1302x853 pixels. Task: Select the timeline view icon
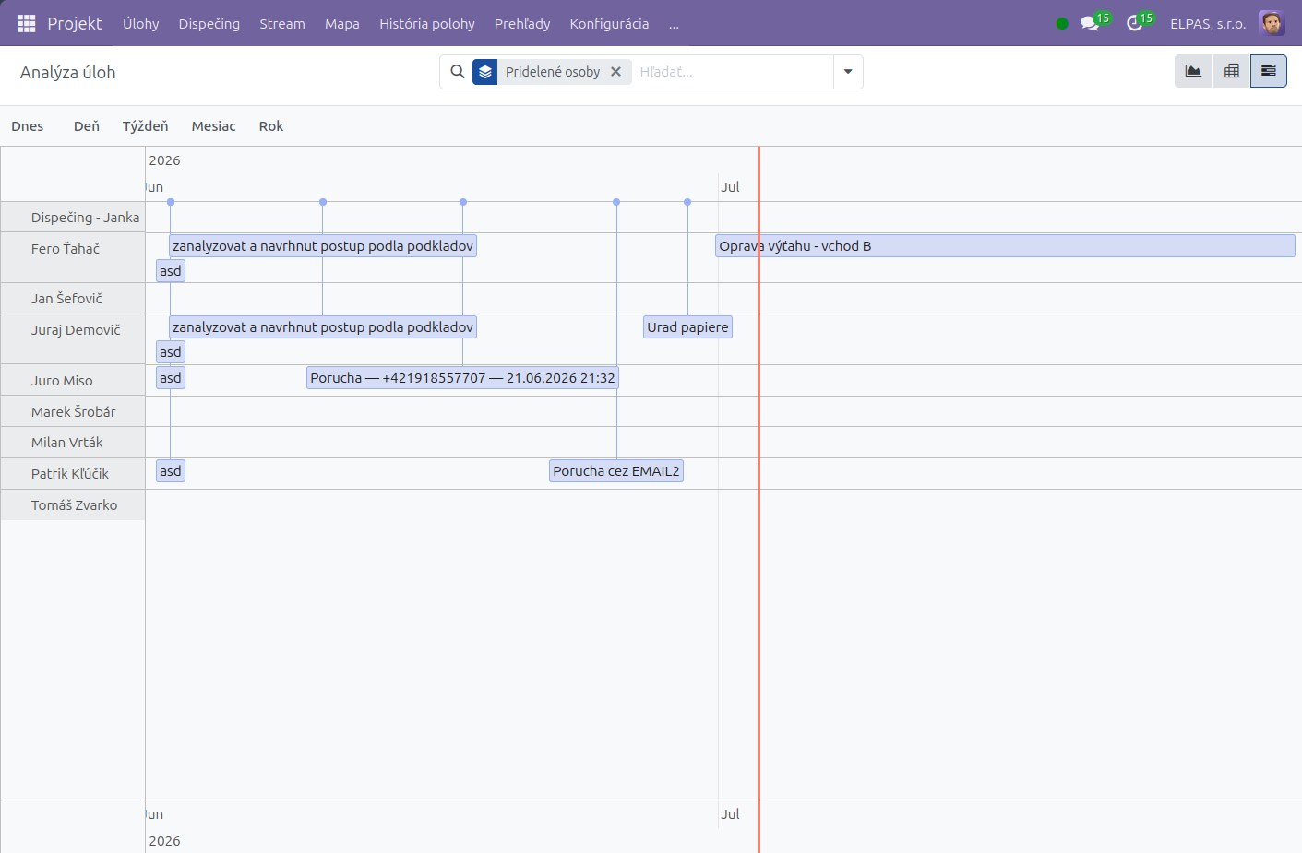1269,71
